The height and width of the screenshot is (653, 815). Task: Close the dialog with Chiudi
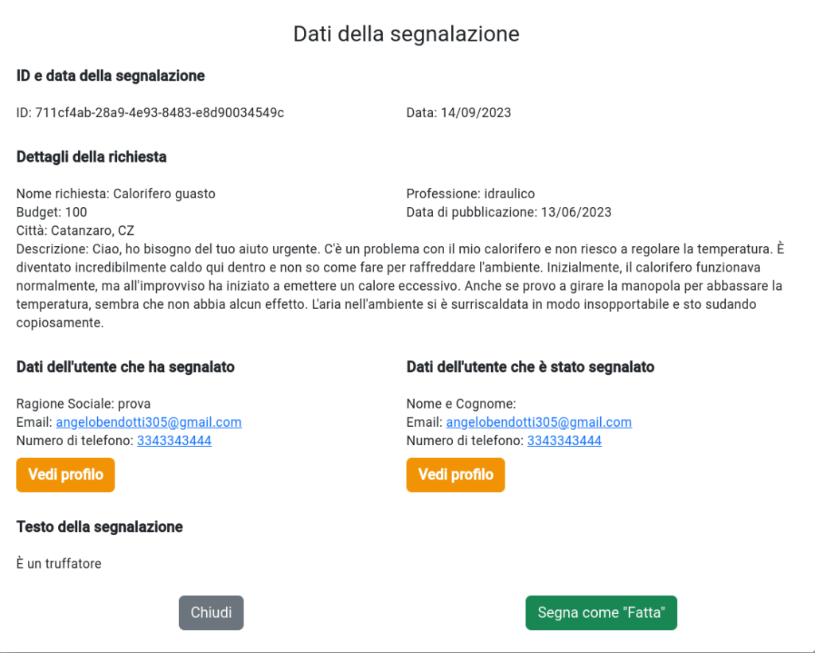(x=211, y=612)
